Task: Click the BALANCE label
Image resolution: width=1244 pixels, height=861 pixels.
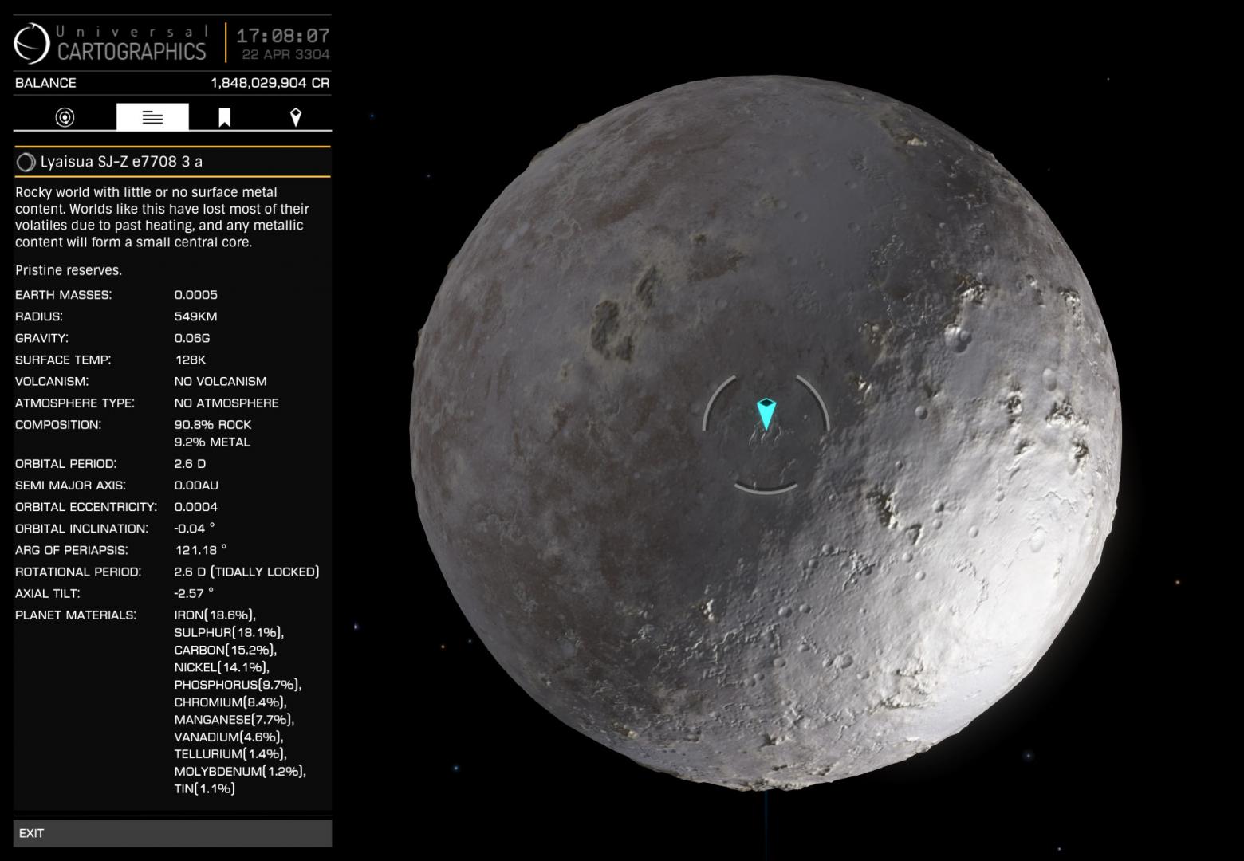Action: pos(45,83)
